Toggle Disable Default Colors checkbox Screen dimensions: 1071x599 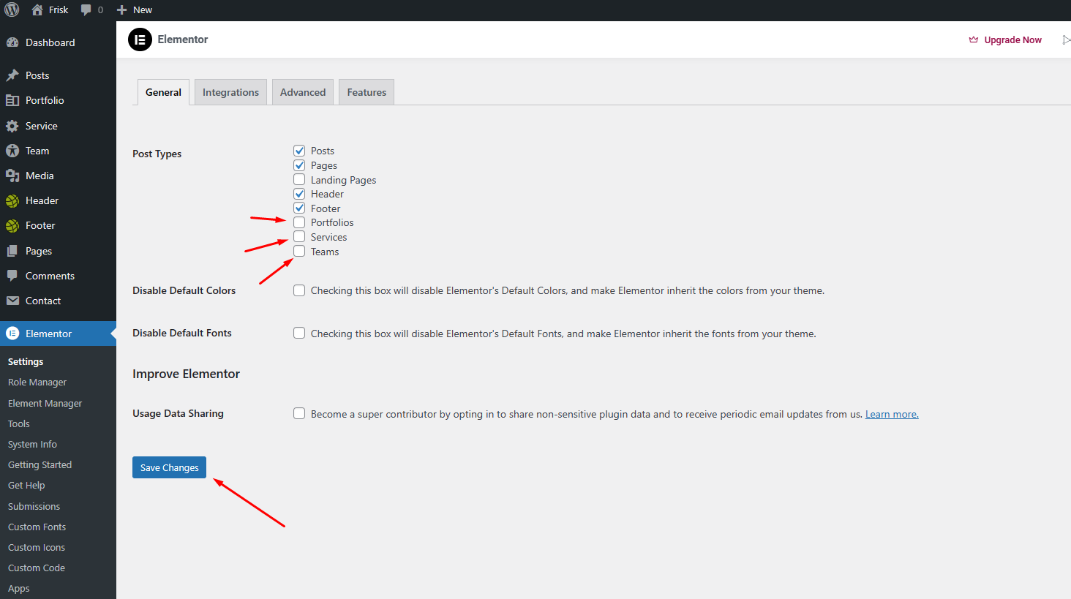(299, 290)
